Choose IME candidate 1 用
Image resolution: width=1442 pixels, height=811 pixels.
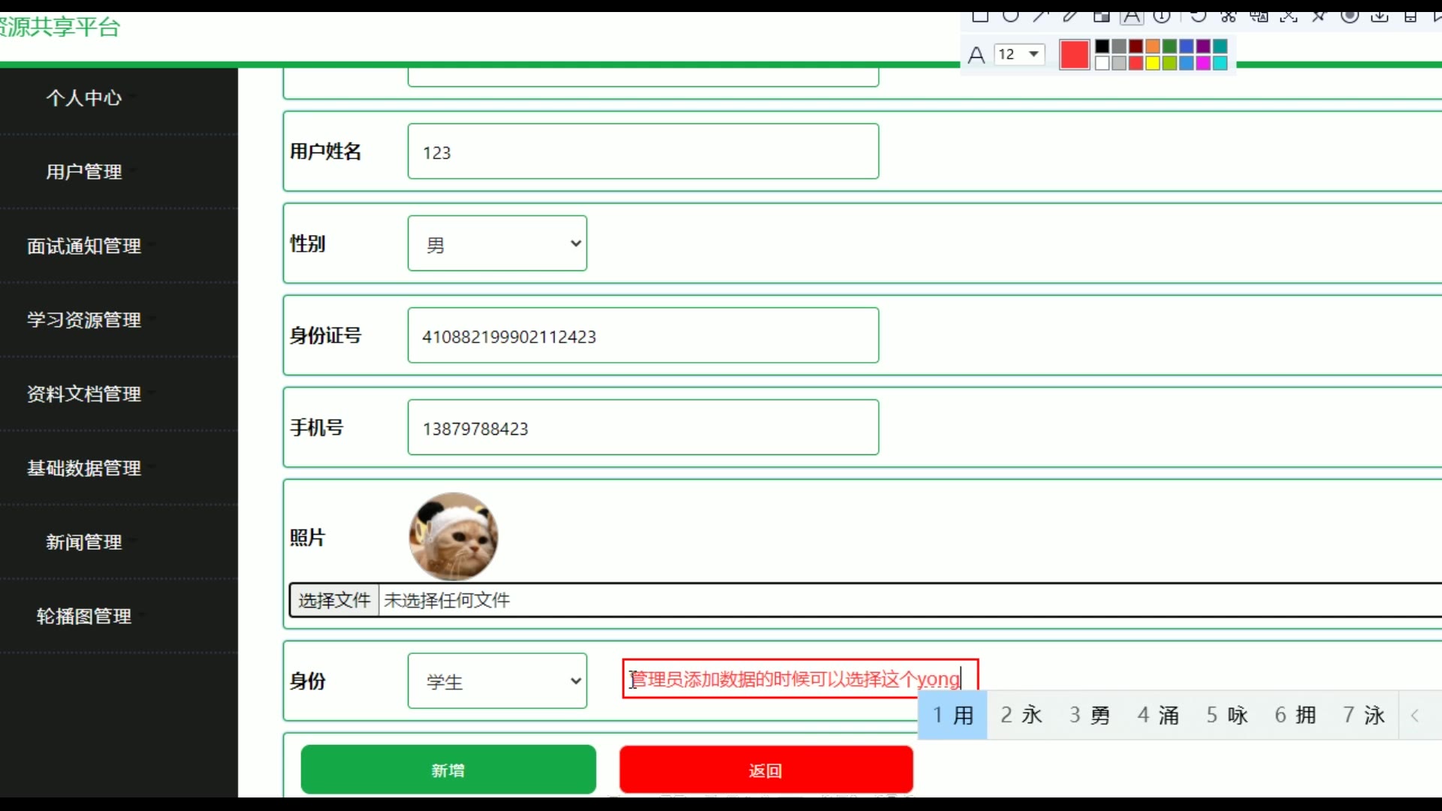point(953,715)
